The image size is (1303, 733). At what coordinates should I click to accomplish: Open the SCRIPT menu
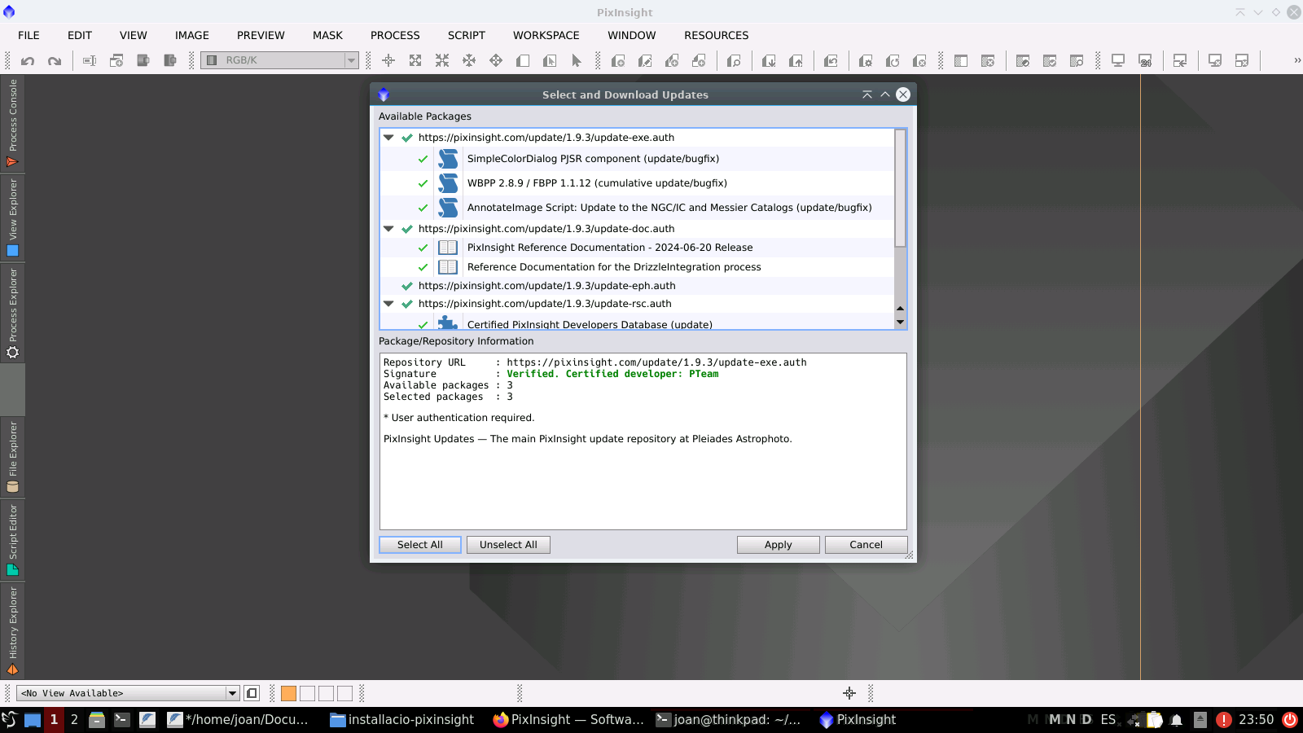pyautogui.click(x=466, y=35)
